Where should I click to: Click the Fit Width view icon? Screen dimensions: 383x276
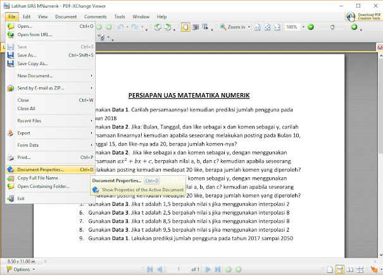click(277, 27)
